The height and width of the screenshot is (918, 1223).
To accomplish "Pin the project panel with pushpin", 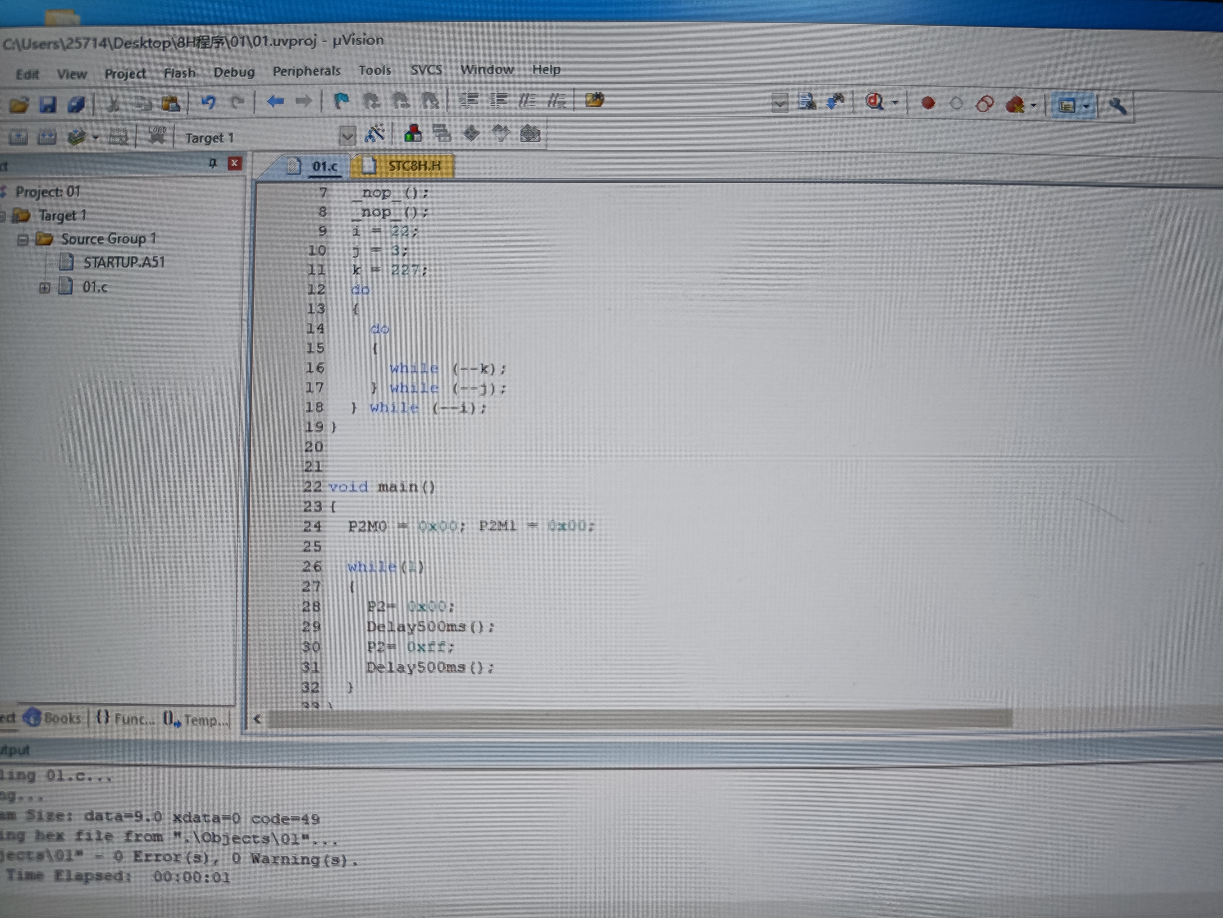I will coord(212,164).
